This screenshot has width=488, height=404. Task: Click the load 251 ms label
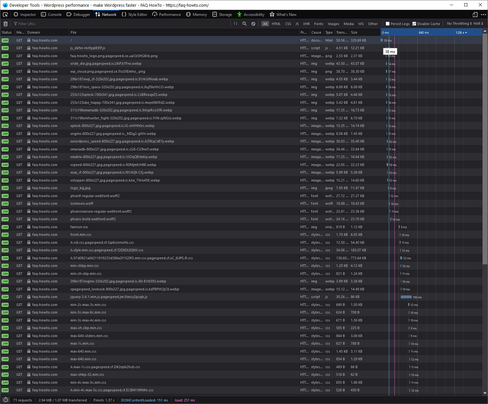pos(185,400)
